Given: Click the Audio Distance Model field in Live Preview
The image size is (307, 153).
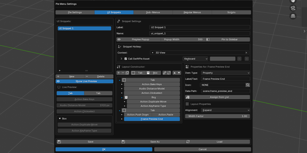Looking at the screenshot, I should point(84,105).
